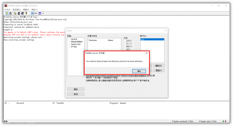Toggle the 读取 (read) file checkbox
The height and width of the screenshot is (126, 233).
pos(125,41)
